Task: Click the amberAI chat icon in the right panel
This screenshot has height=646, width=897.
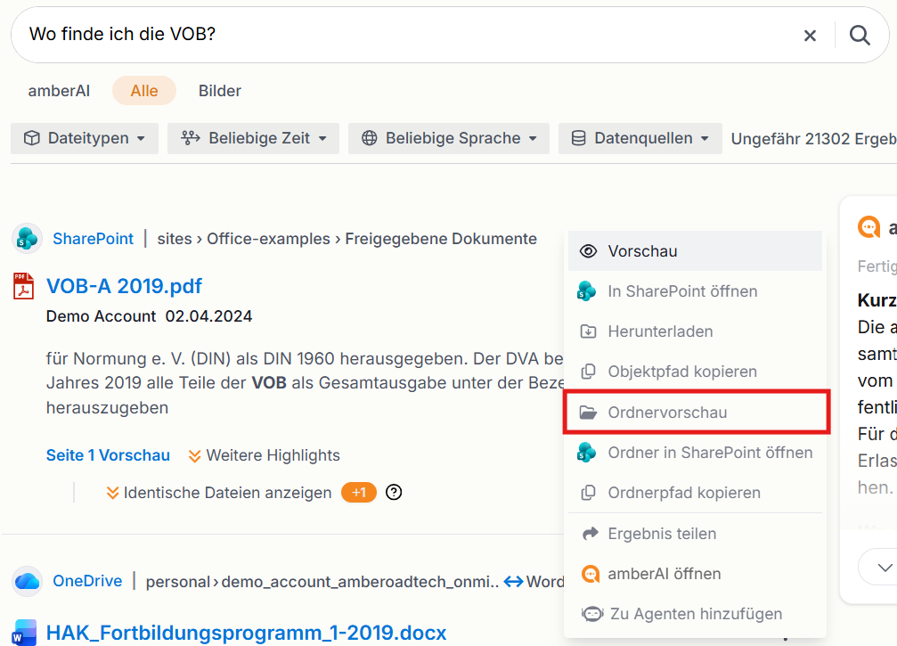Action: 869,227
